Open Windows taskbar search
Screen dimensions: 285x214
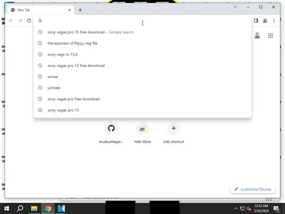click(20, 208)
